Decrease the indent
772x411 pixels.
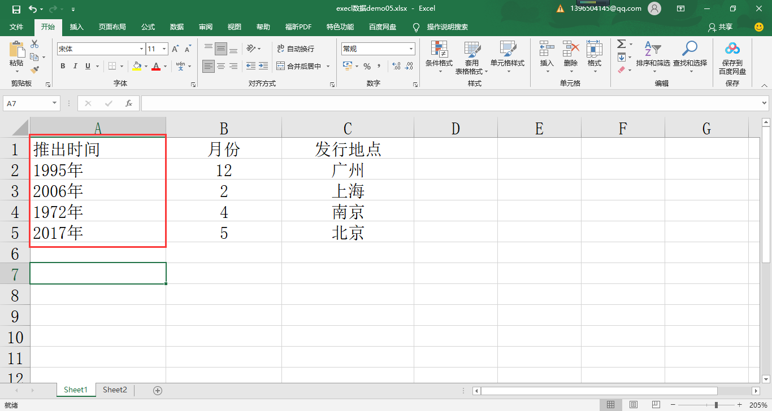coord(251,66)
